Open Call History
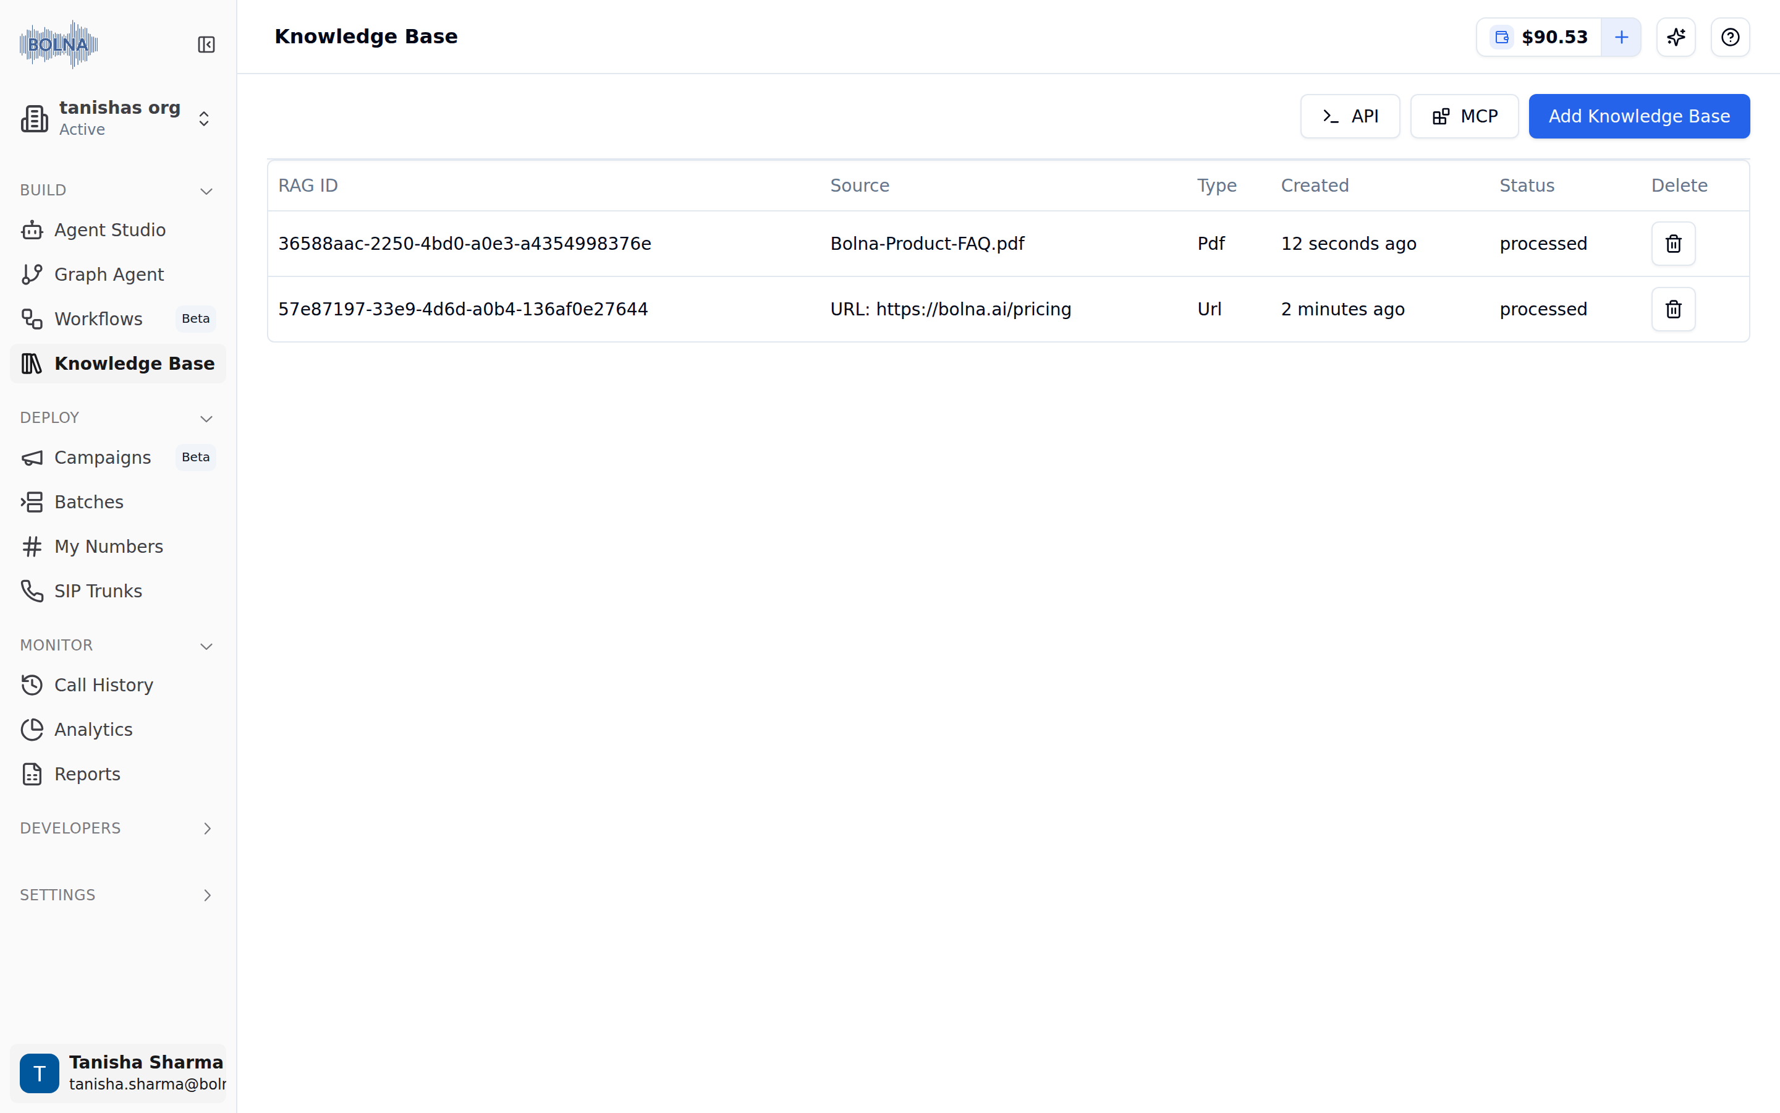Screen dimensions: 1780x1113 click(117, 685)
